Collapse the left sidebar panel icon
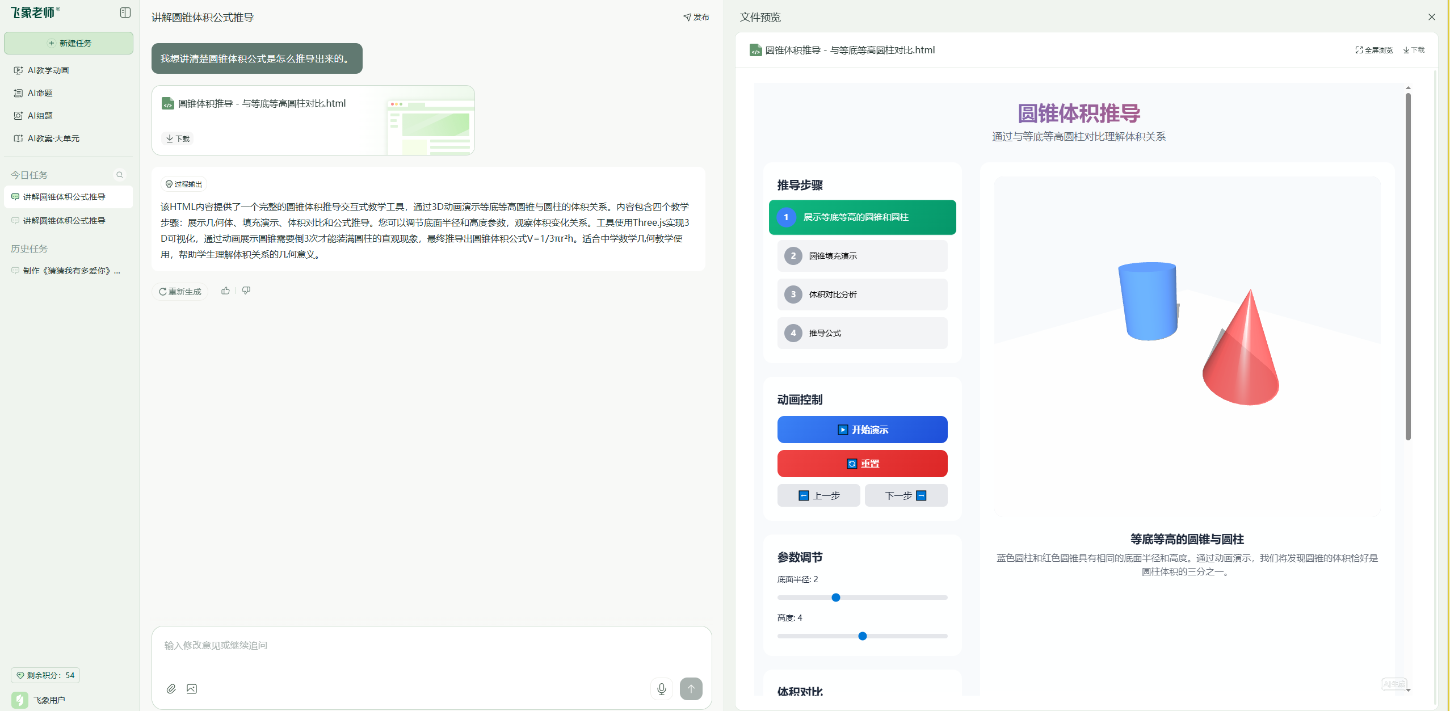This screenshot has width=1450, height=711. [x=125, y=12]
